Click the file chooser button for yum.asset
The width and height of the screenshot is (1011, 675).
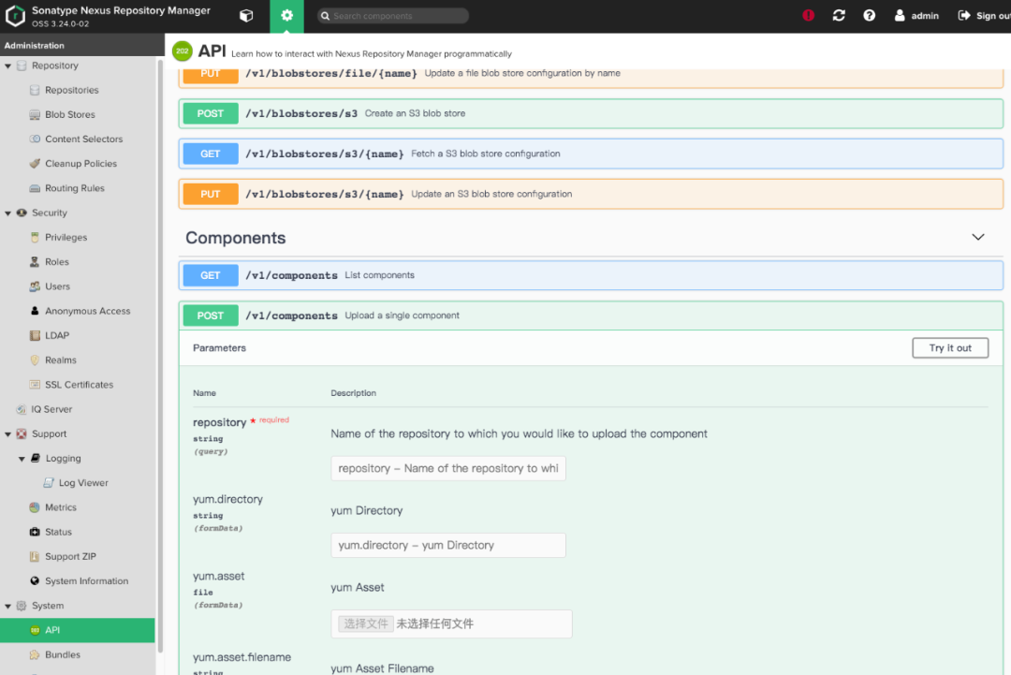[365, 624]
